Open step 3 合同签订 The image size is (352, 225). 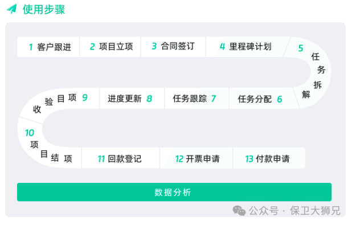tap(173, 47)
